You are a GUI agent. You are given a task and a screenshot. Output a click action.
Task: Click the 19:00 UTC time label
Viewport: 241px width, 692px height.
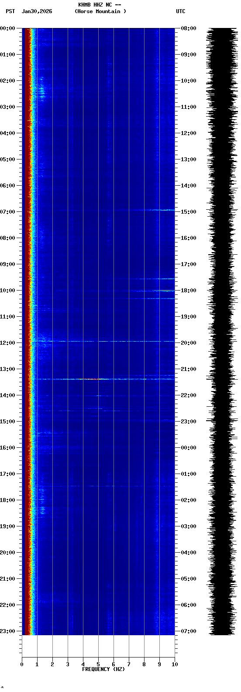coord(189,317)
